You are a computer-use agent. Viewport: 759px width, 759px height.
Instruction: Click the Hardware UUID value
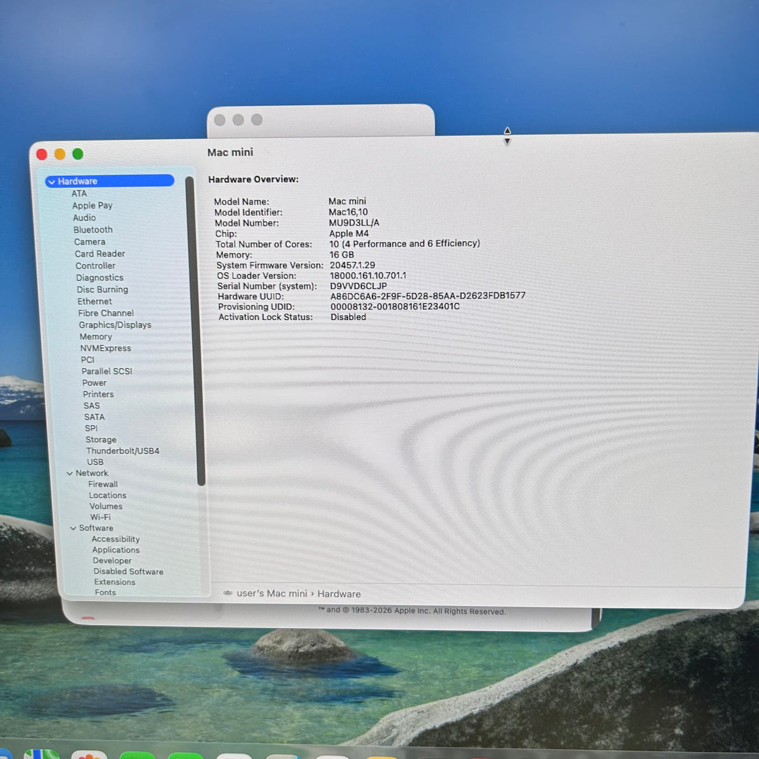coord(428,296)
